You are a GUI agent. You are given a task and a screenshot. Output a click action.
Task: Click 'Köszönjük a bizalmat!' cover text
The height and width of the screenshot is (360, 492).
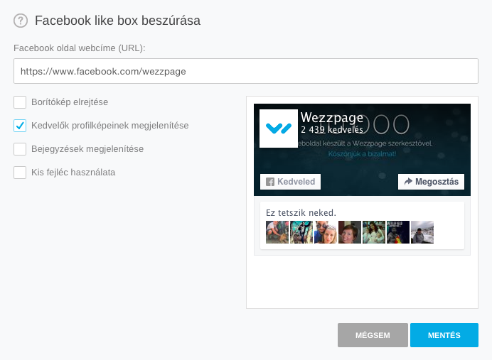(x=362, y=154)
